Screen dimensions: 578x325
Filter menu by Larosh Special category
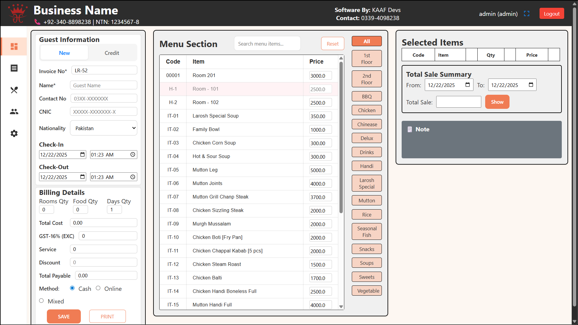click(x=367, y=183)
